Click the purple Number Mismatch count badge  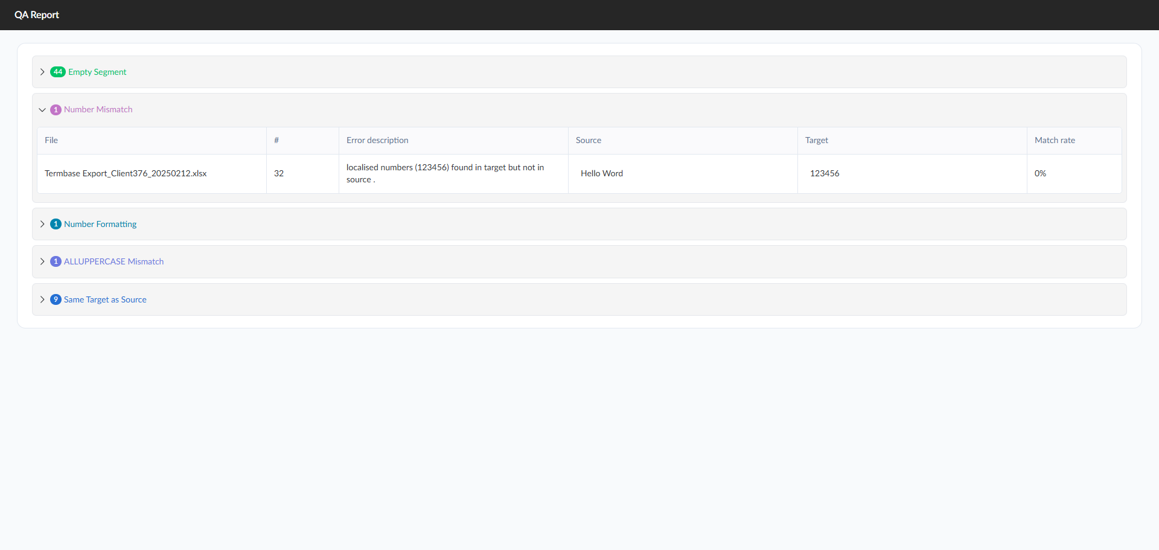(x=56, y=110)
